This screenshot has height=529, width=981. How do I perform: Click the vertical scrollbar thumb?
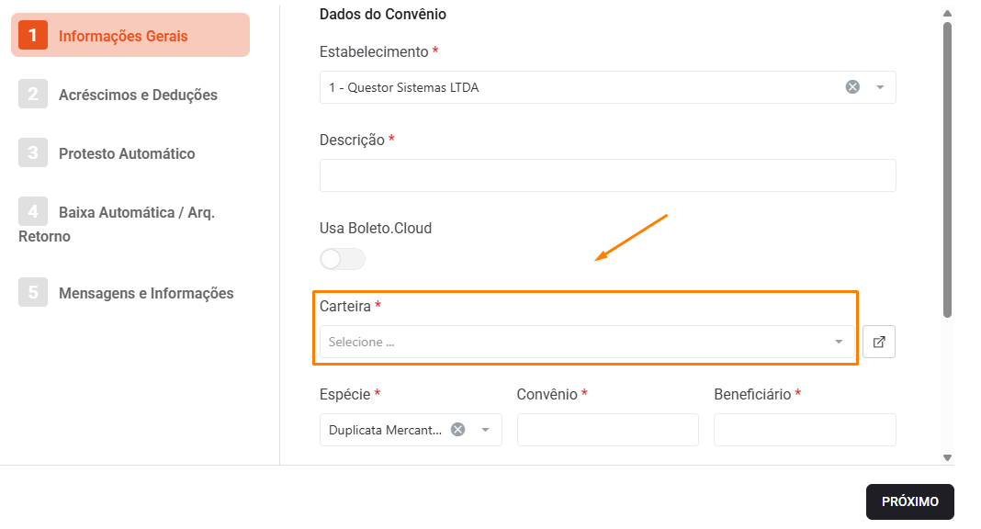click(947, 170)
